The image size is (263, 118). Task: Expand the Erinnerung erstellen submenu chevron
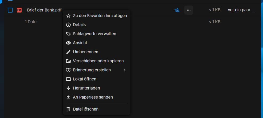pyautogui.click(x=125, y=70)
